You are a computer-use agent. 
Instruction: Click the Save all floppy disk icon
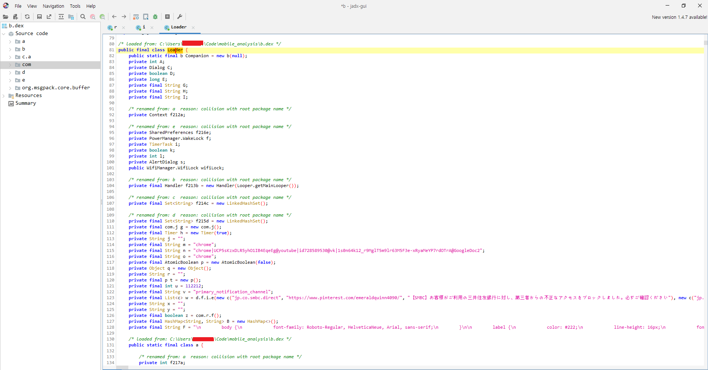[39, 17]
